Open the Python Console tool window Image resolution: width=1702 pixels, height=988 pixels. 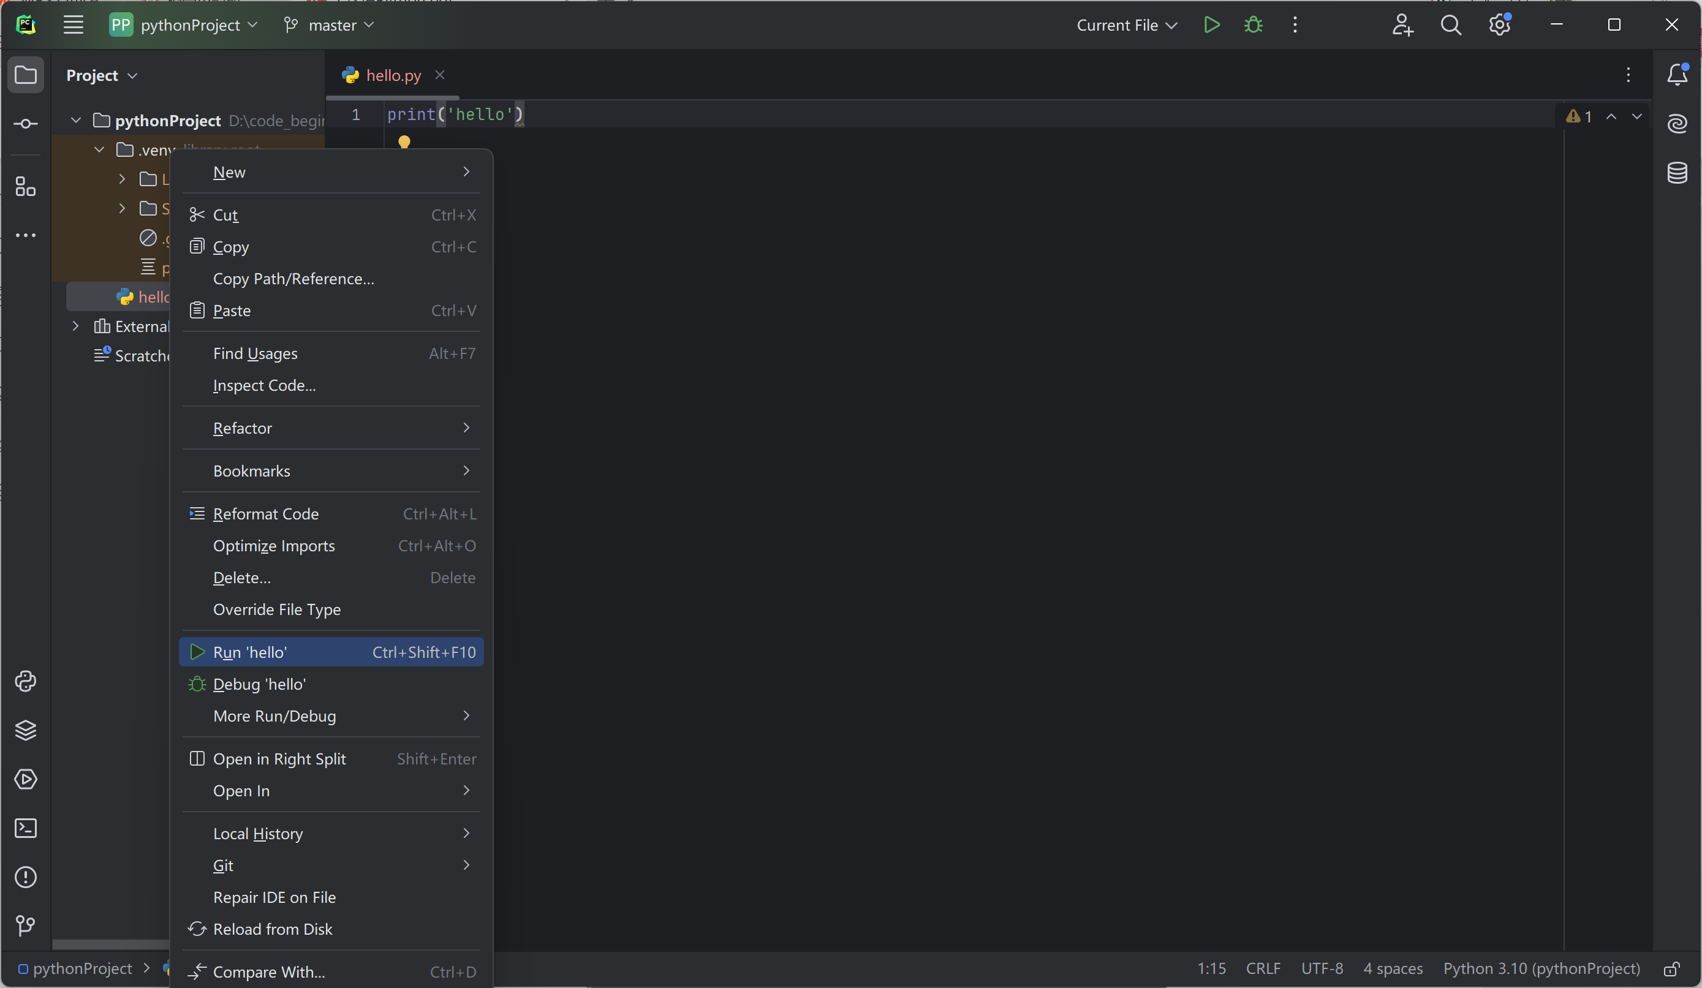point(26,681)
